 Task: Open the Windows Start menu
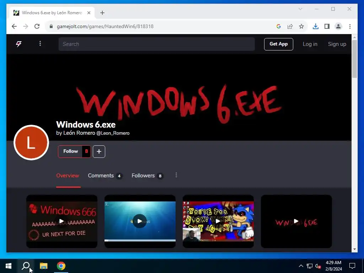9,266
